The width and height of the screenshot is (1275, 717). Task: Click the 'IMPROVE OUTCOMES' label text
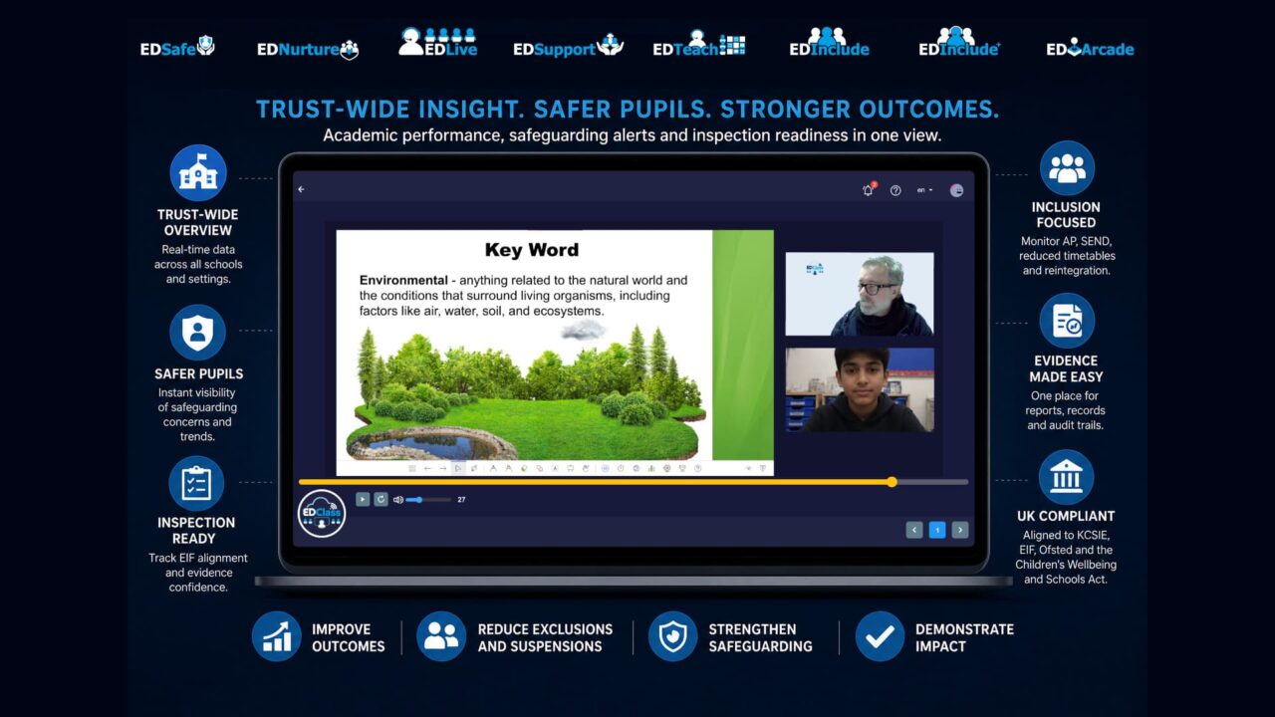349,637
